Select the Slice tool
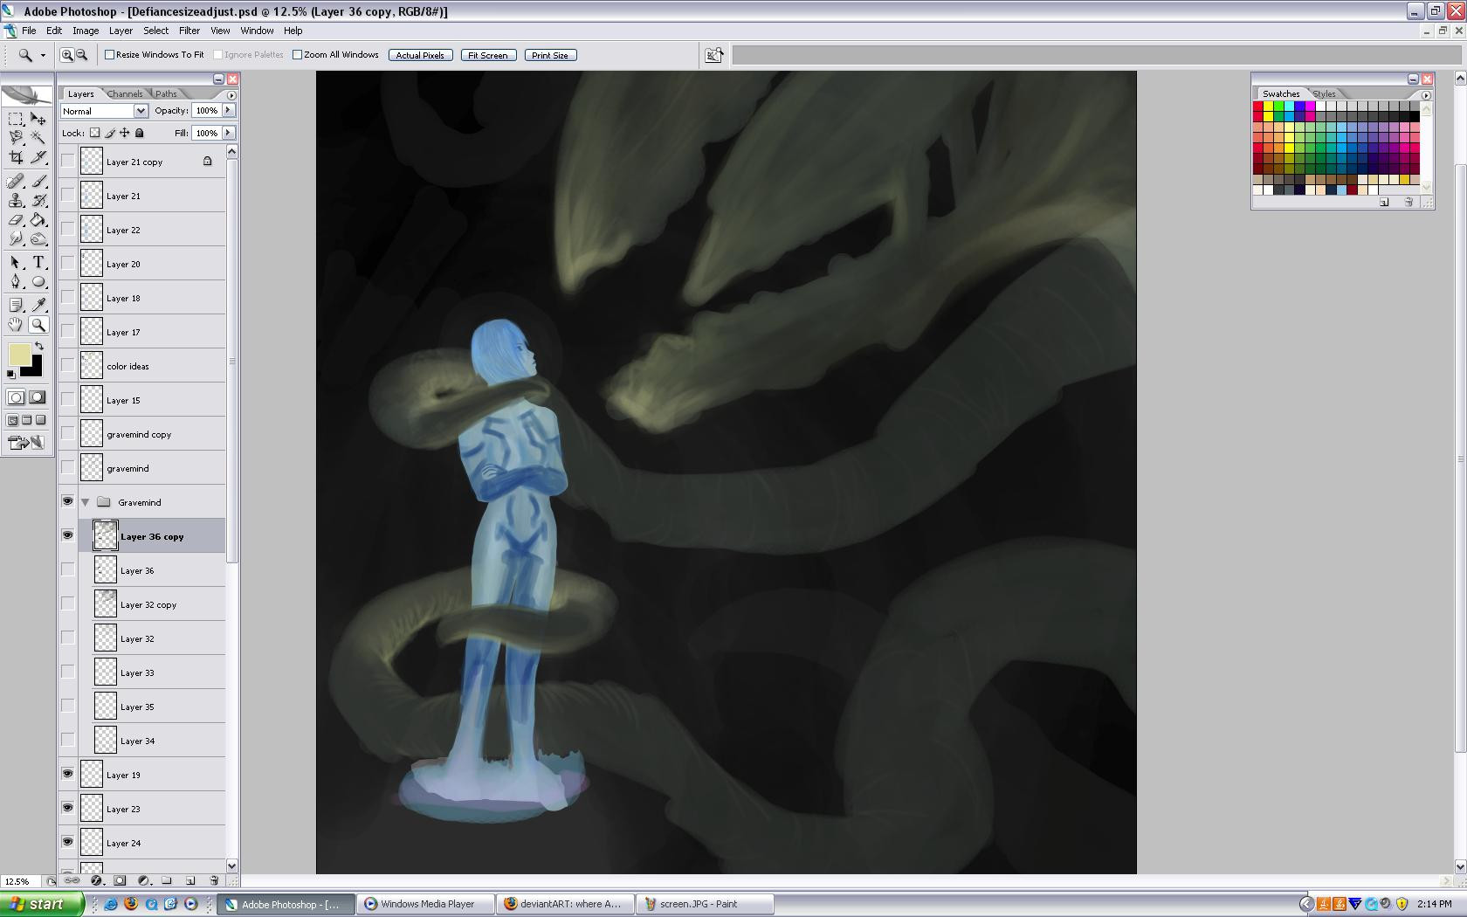The width and height of the screenshot is (1467, 917). (x=38, y=157)
